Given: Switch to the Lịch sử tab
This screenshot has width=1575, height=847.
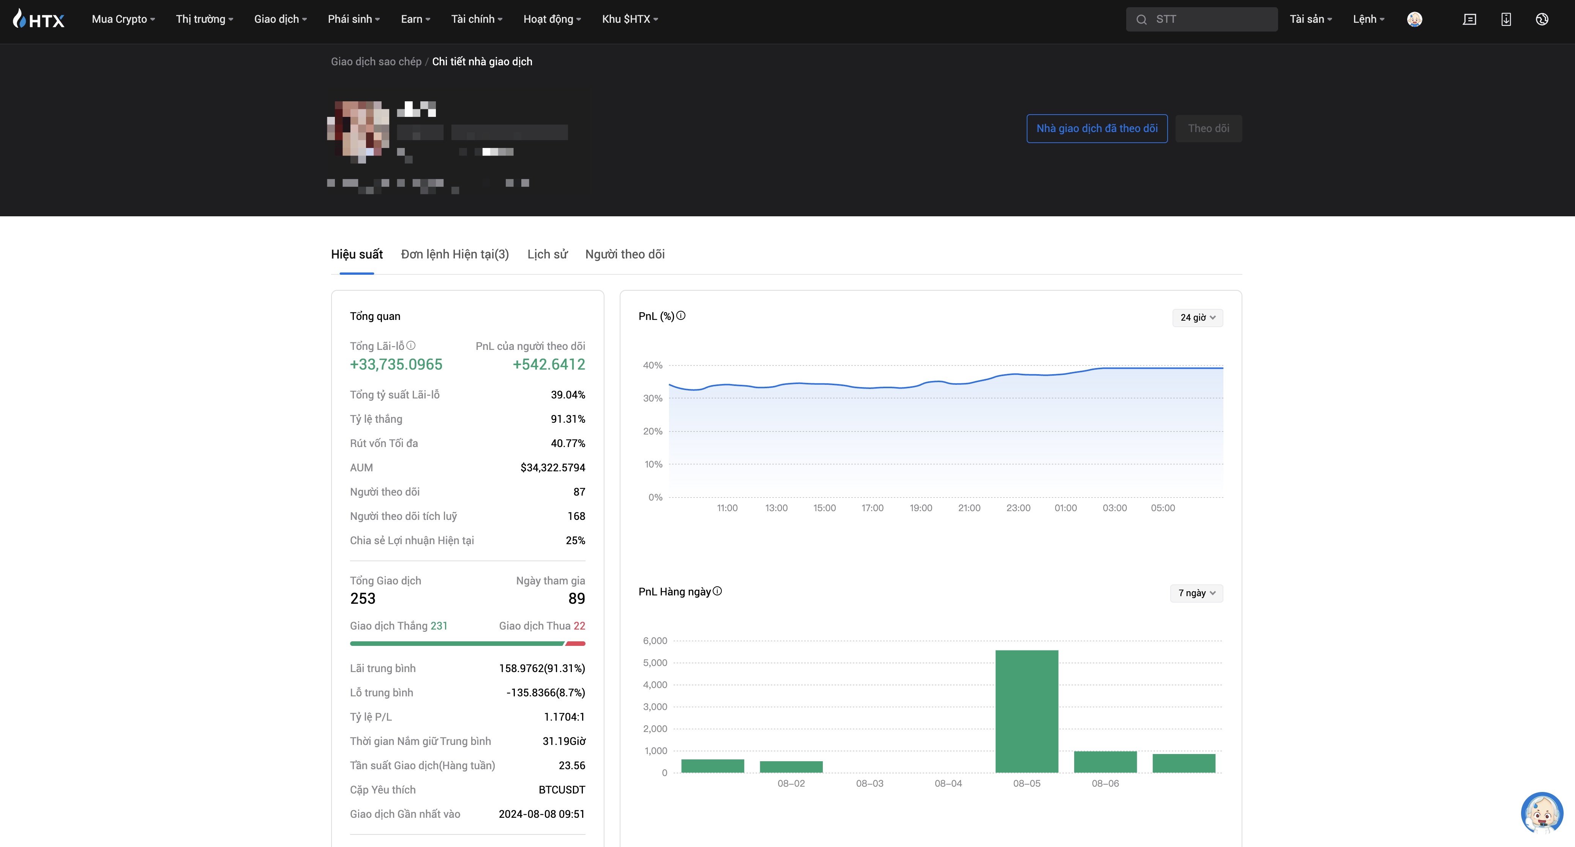Looking at the screenshot, I should pos(547,254).
